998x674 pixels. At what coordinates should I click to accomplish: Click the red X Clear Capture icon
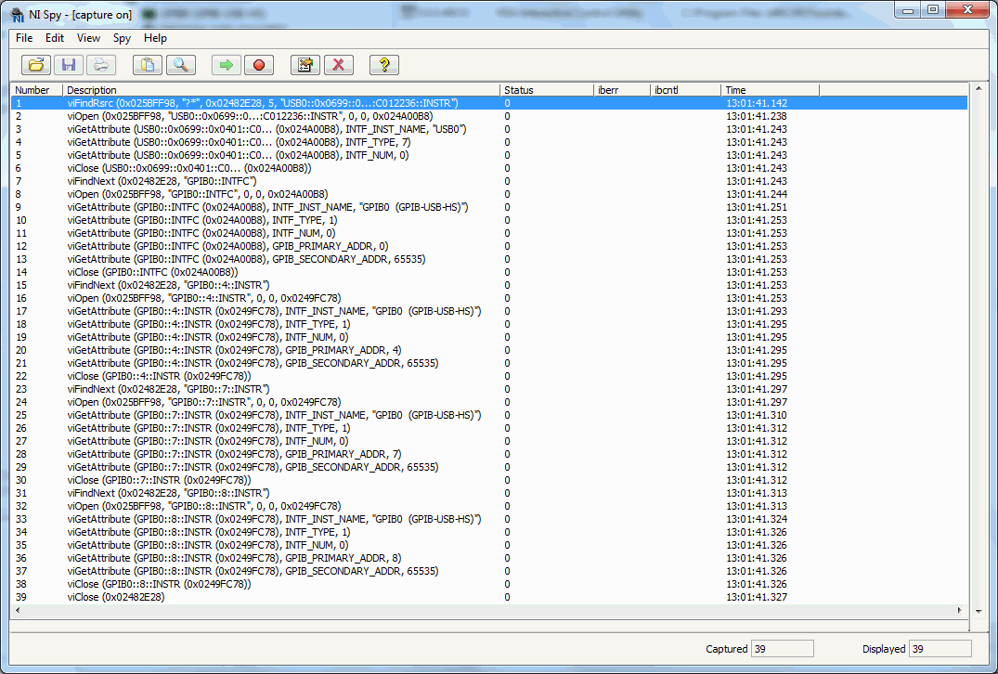click(x=338, y=65)
